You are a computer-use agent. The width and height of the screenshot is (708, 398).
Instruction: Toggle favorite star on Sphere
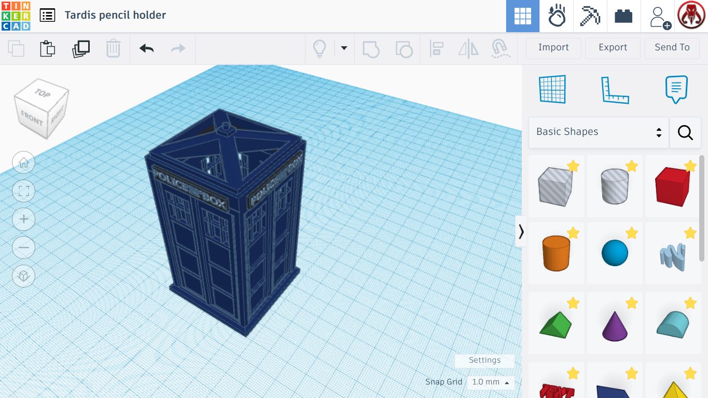point(631,233)
